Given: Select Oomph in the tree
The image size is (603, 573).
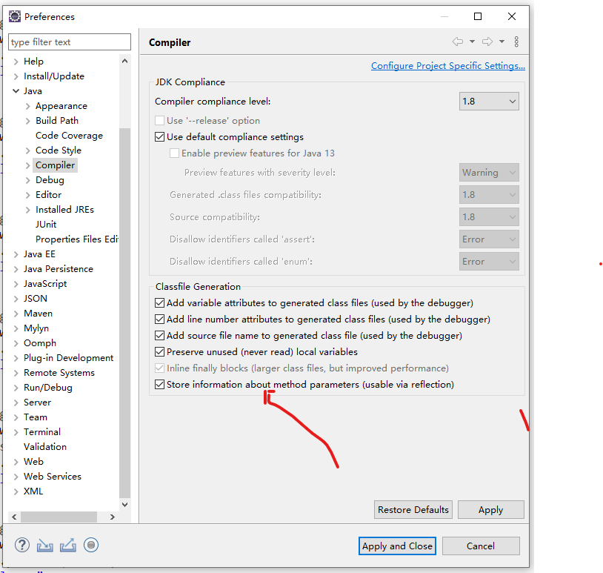Looking at the screenshot, I should click(x=40, y=343).
